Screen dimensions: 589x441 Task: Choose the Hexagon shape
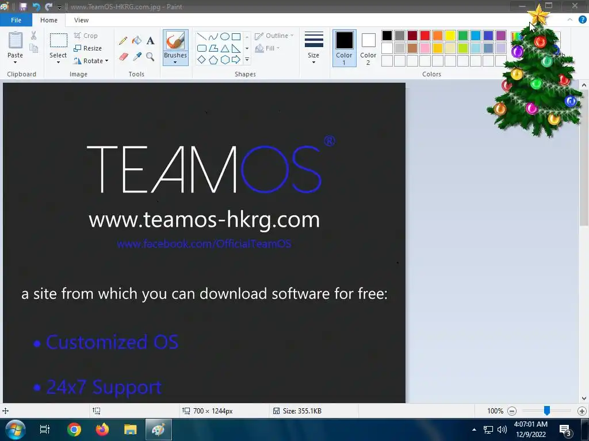225,60
